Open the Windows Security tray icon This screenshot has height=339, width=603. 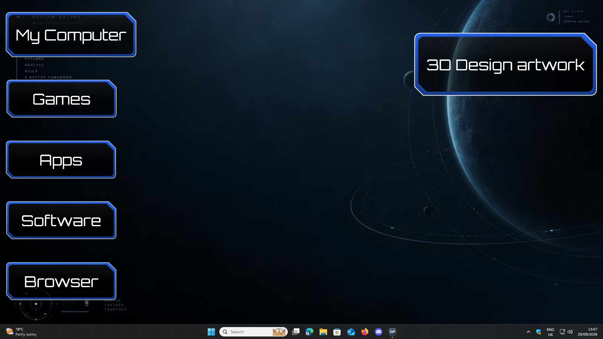click(539, 332)
